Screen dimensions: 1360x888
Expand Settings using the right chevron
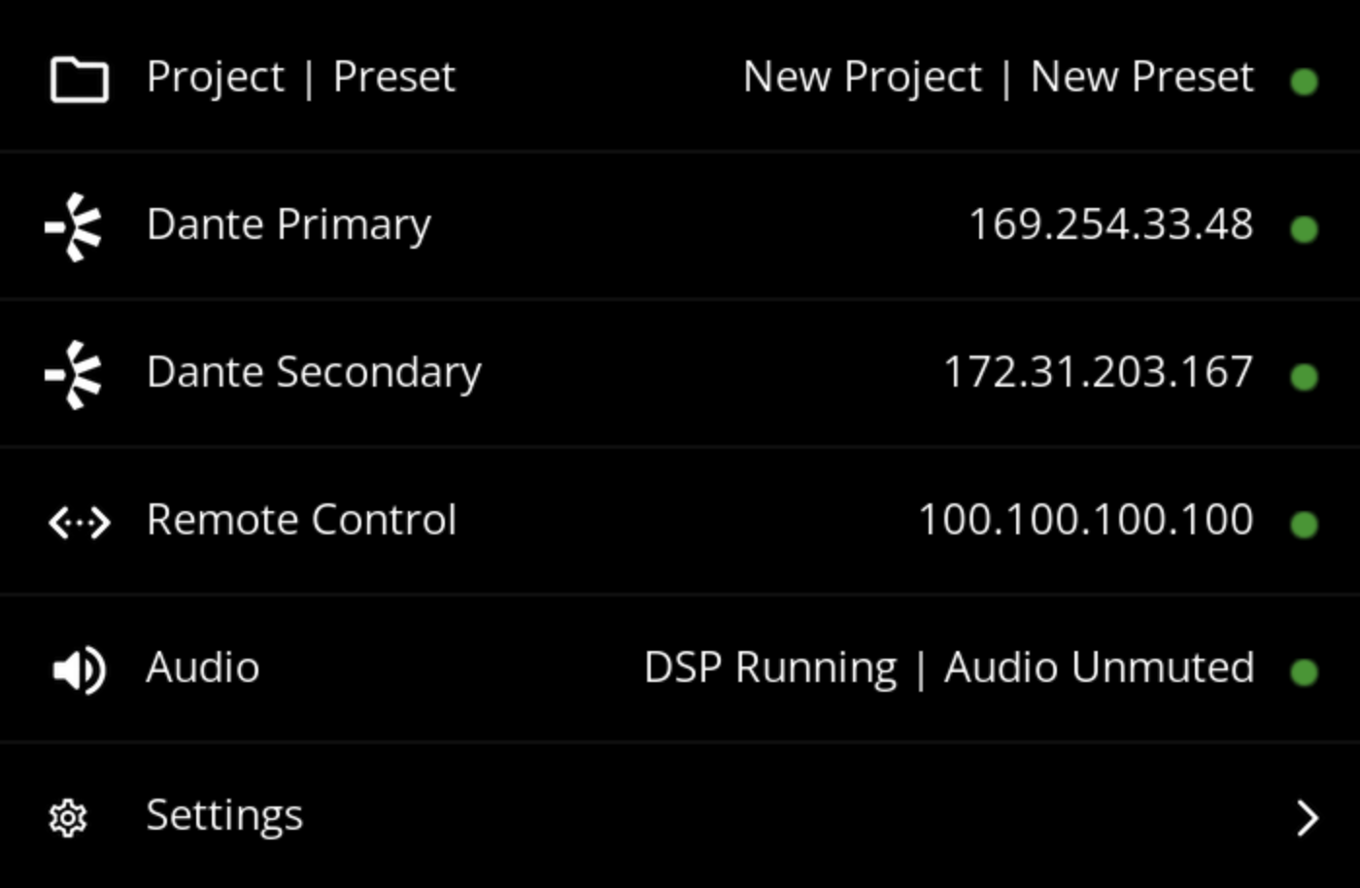click(1308, 818)
